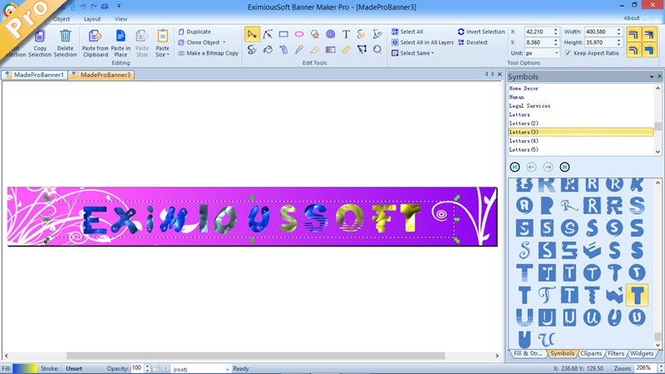Click the Duplicate button
The height and width of the screenshot is (374, 665).
(195, 32)
